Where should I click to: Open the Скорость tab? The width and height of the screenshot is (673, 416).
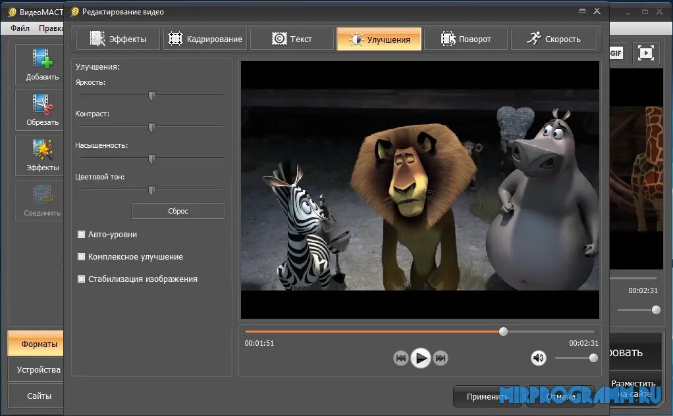pyautogui.click(x=553, y=39)
